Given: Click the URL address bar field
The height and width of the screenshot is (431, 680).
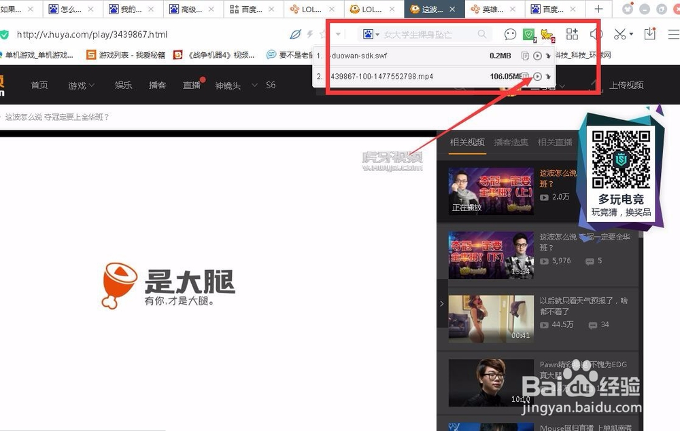Looking at the screenshot, I should pos(148,34).
